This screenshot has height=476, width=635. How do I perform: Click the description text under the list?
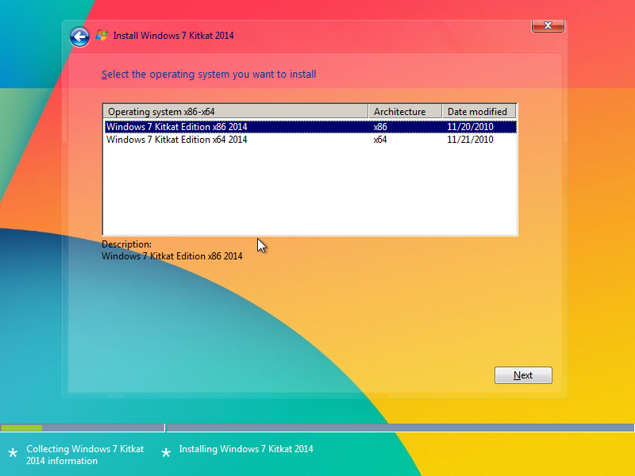click(171, 256)
